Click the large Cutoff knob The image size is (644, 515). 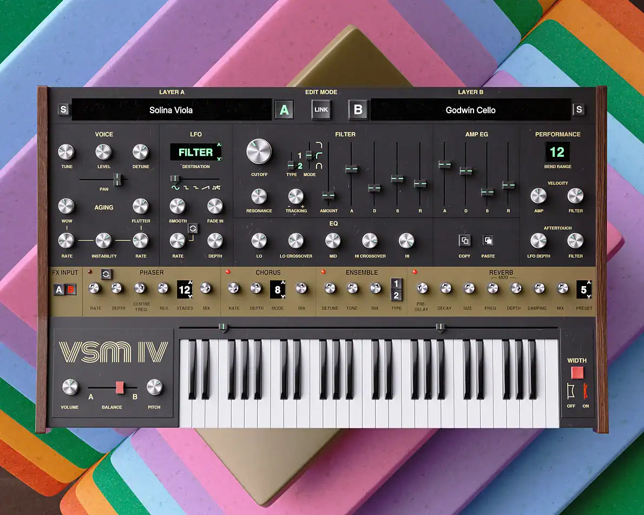tap(259, 151)
